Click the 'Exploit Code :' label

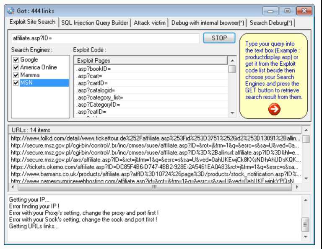[x=90, y=50]
